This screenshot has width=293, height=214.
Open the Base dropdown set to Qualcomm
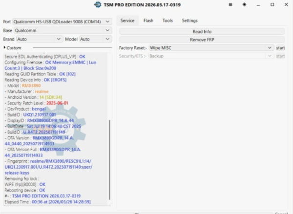[x=62, y=30]
